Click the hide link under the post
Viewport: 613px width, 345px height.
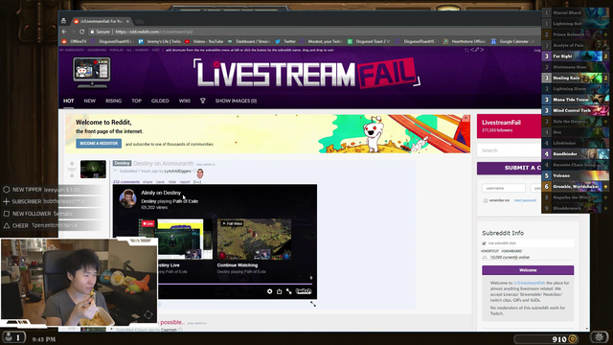click(x=172, y=182)
